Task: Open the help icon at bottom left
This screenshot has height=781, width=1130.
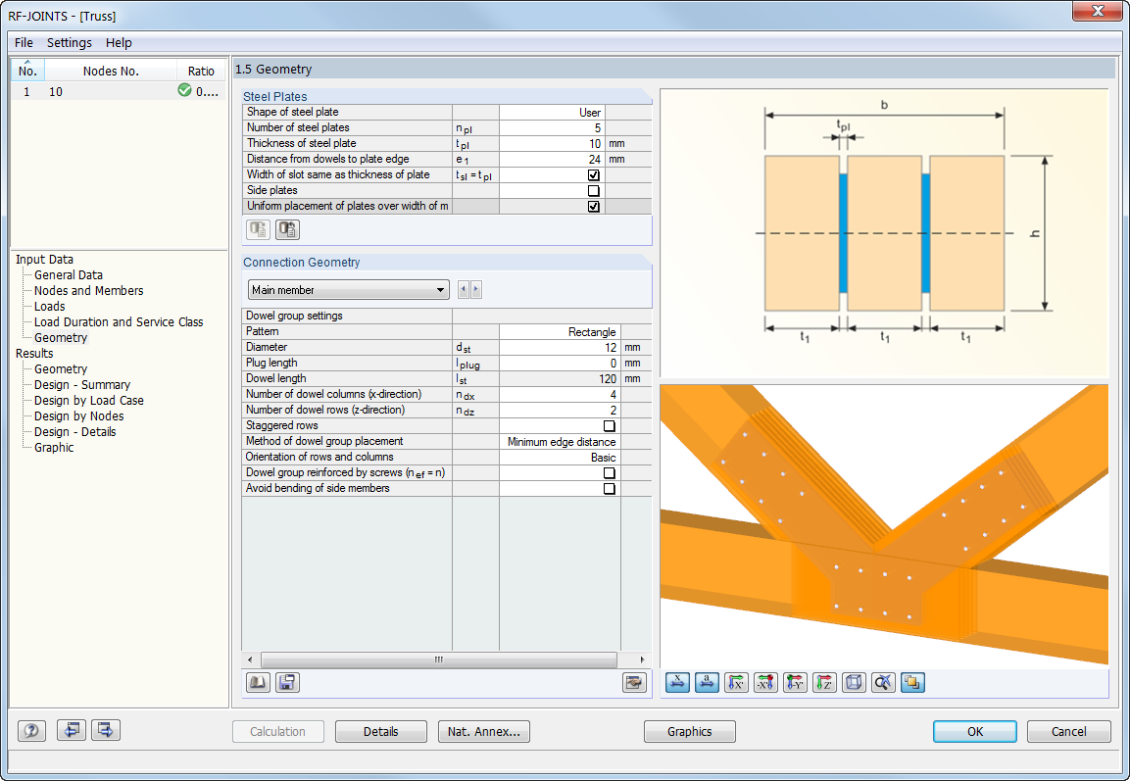Action: 30,730
